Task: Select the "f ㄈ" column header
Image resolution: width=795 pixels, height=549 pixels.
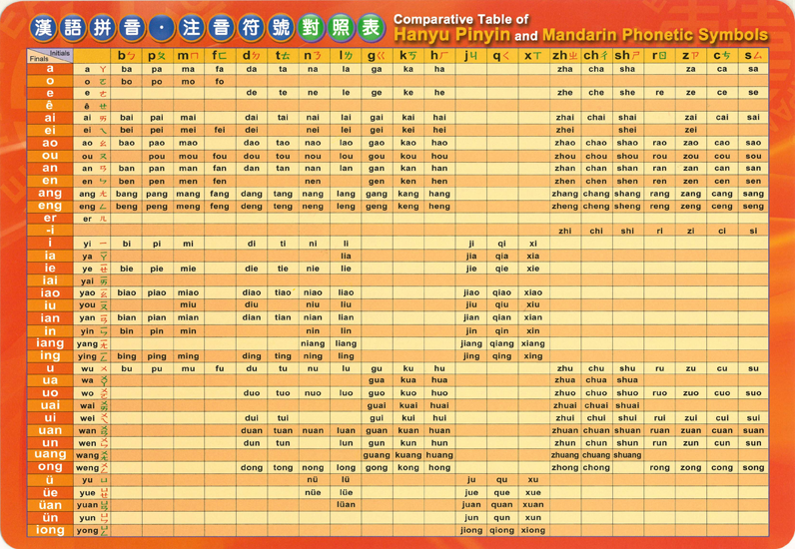Action: [220, 56]
